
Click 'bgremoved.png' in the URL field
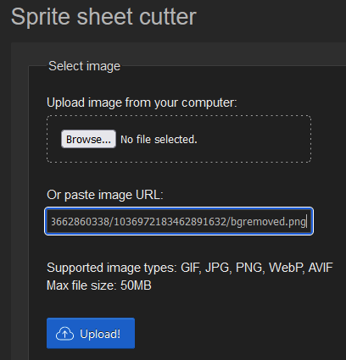(268, 222)
